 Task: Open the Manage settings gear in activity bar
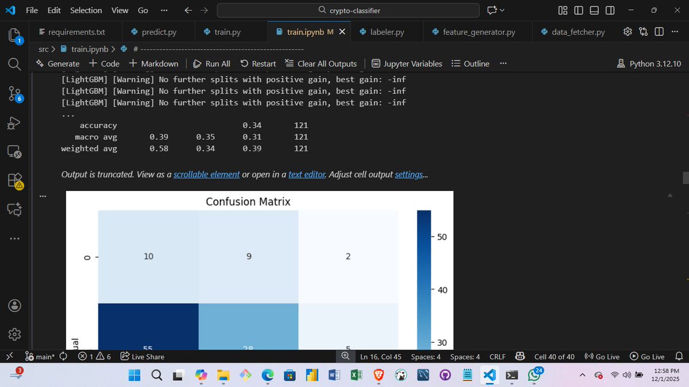point(13,334)
